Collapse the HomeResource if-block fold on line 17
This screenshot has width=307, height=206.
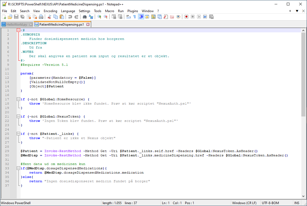point(18,99)
